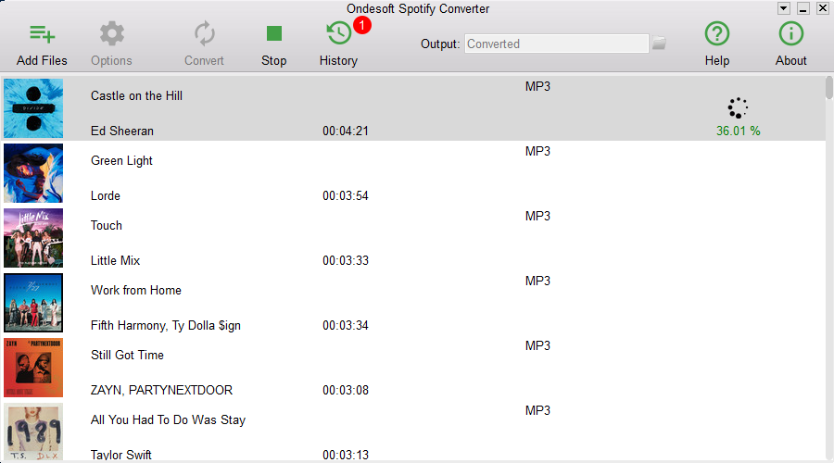The width and height of the screenshot is (834, 463).
Task: Click the artist name Lorde
Action: coord(106,195)
